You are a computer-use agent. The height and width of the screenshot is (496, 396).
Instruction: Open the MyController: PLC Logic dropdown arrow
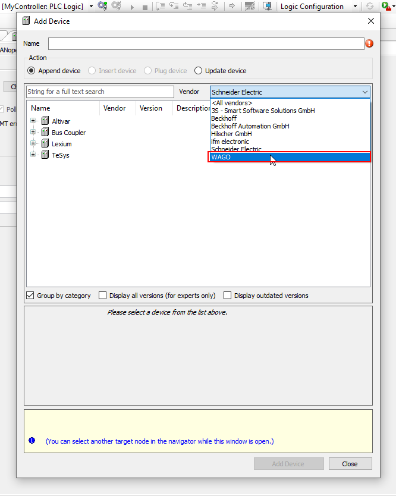[91, 6]
